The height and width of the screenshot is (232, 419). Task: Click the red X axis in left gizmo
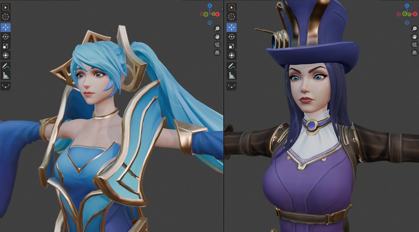click(217, 14)
